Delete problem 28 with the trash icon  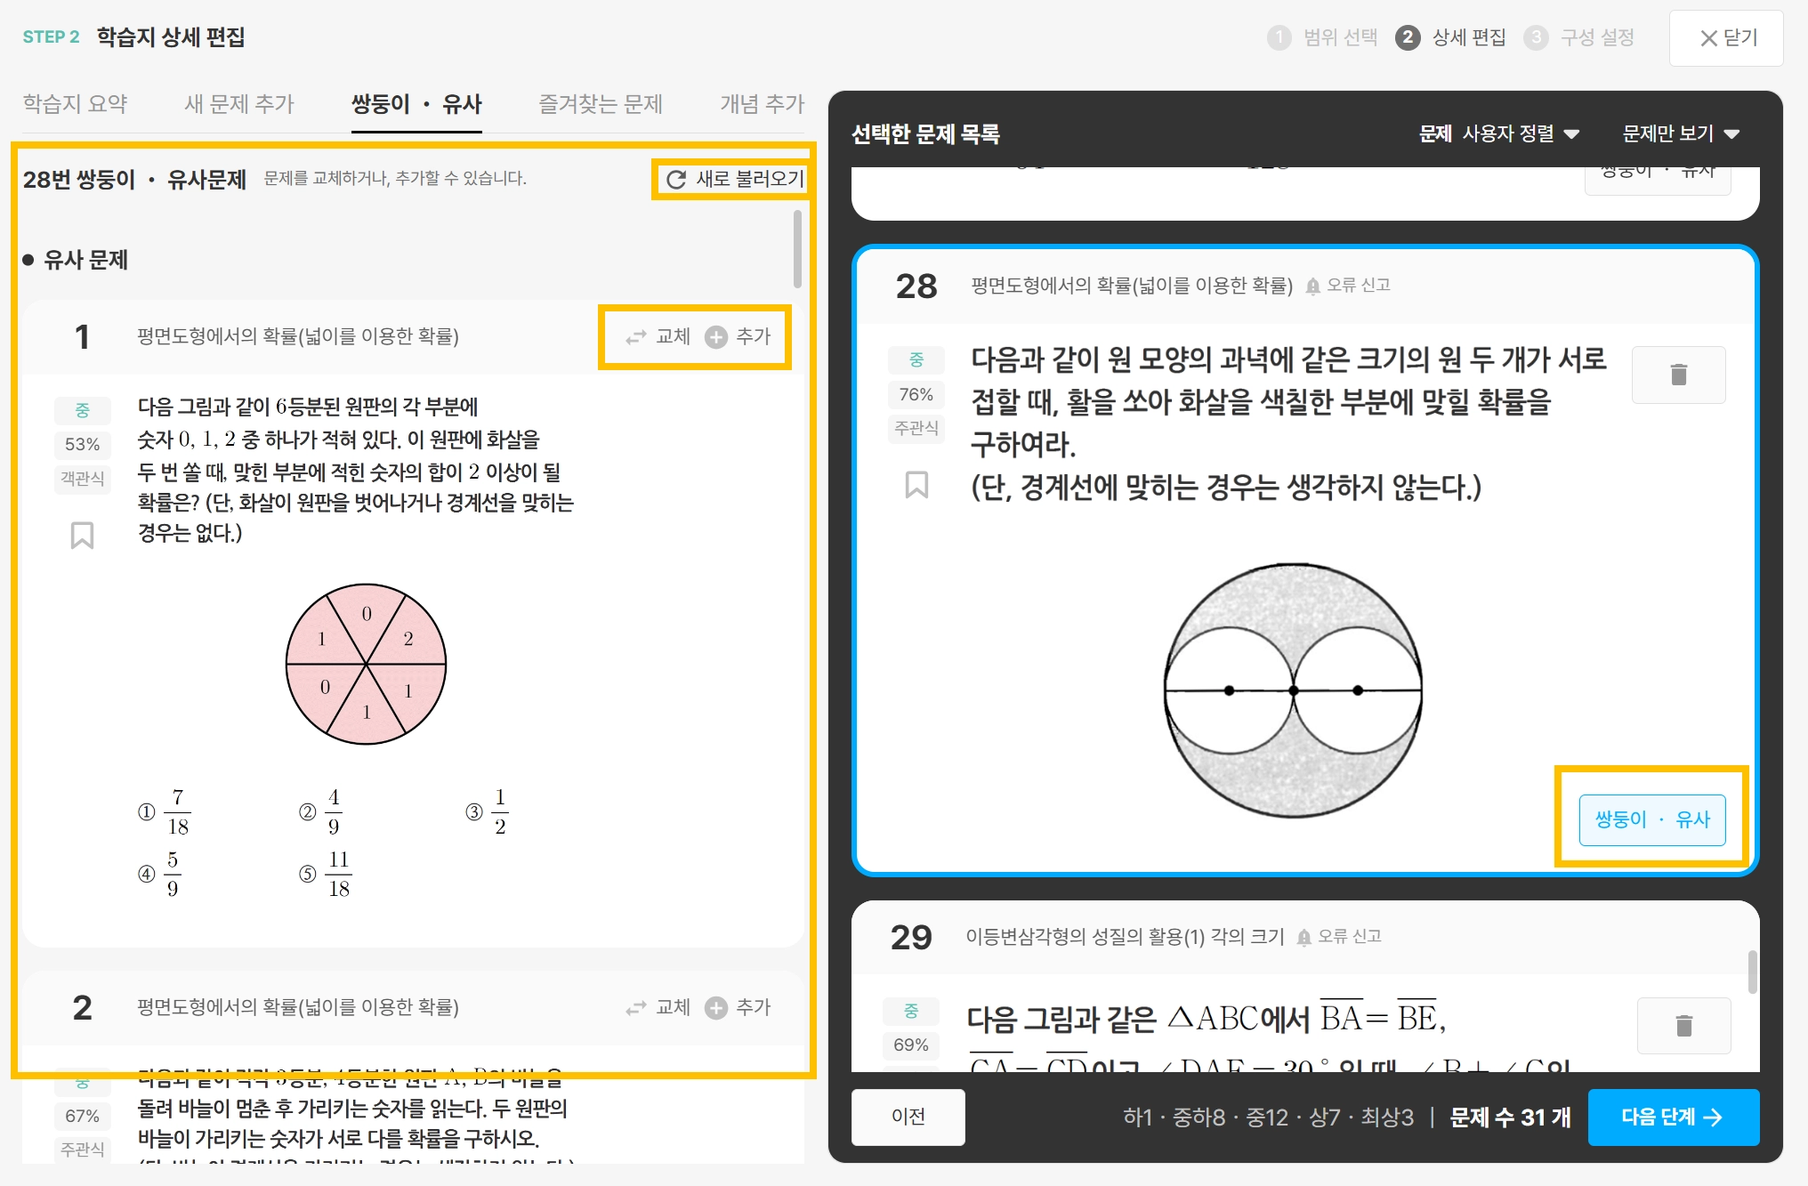click(1678, 375)
